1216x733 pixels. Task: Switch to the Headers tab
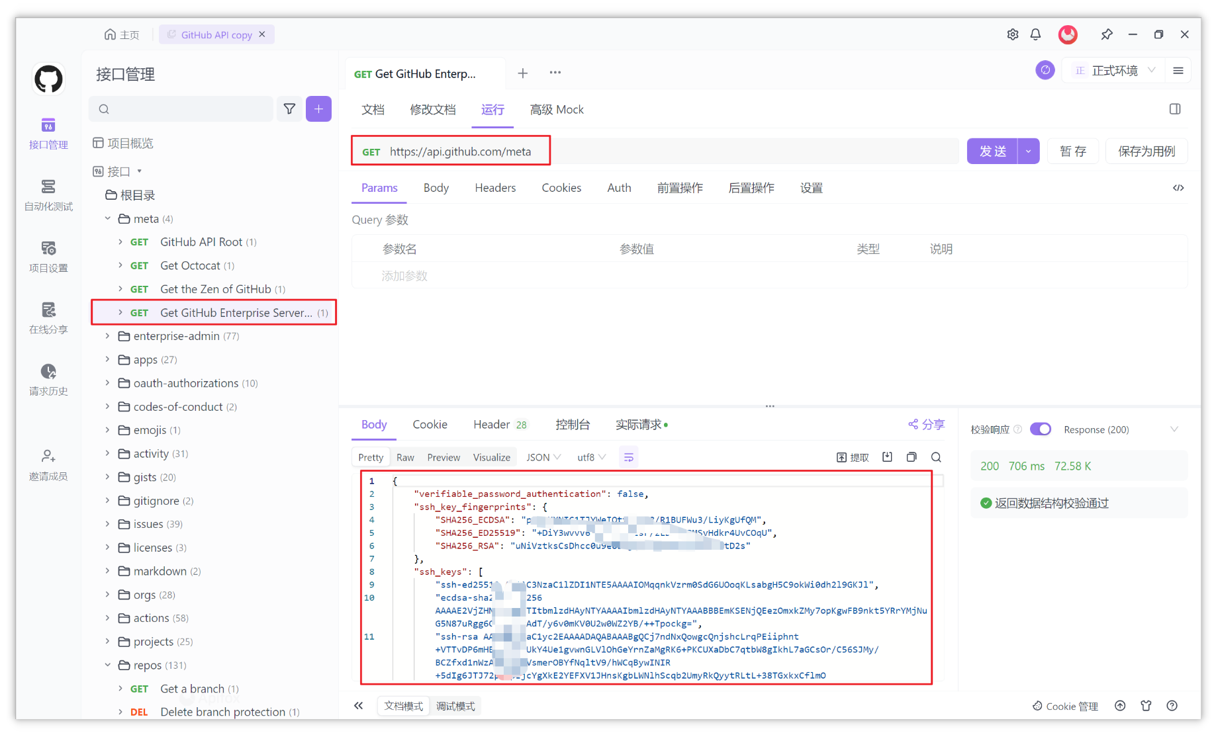[495, 188]
